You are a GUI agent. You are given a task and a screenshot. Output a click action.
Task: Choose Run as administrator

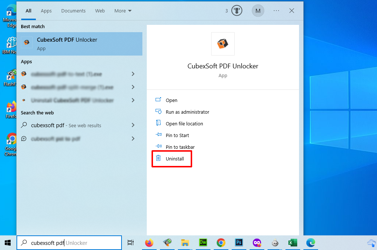pos(182,112)
